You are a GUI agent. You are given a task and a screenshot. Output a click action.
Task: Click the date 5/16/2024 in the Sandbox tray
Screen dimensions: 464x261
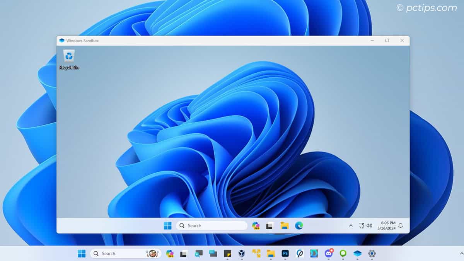click(x=387, y=228)
